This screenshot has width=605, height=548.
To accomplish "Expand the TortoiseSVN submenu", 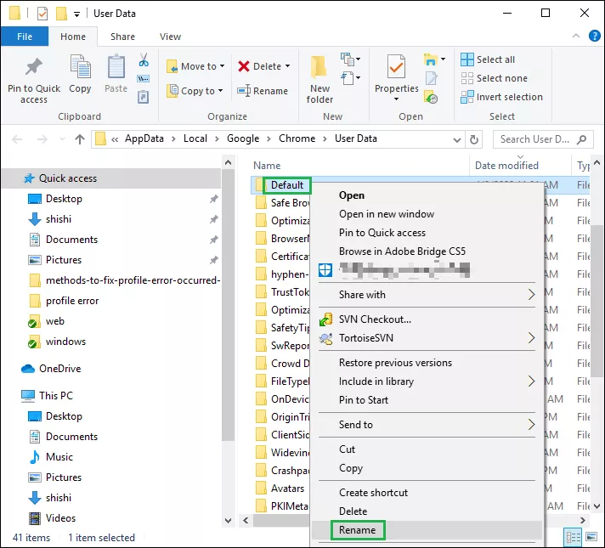I will click(427, 337).
